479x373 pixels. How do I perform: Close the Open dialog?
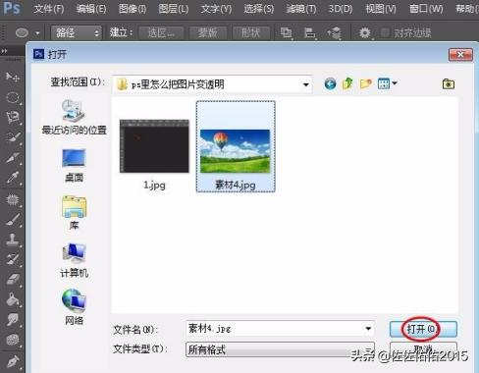coord(460,54)
